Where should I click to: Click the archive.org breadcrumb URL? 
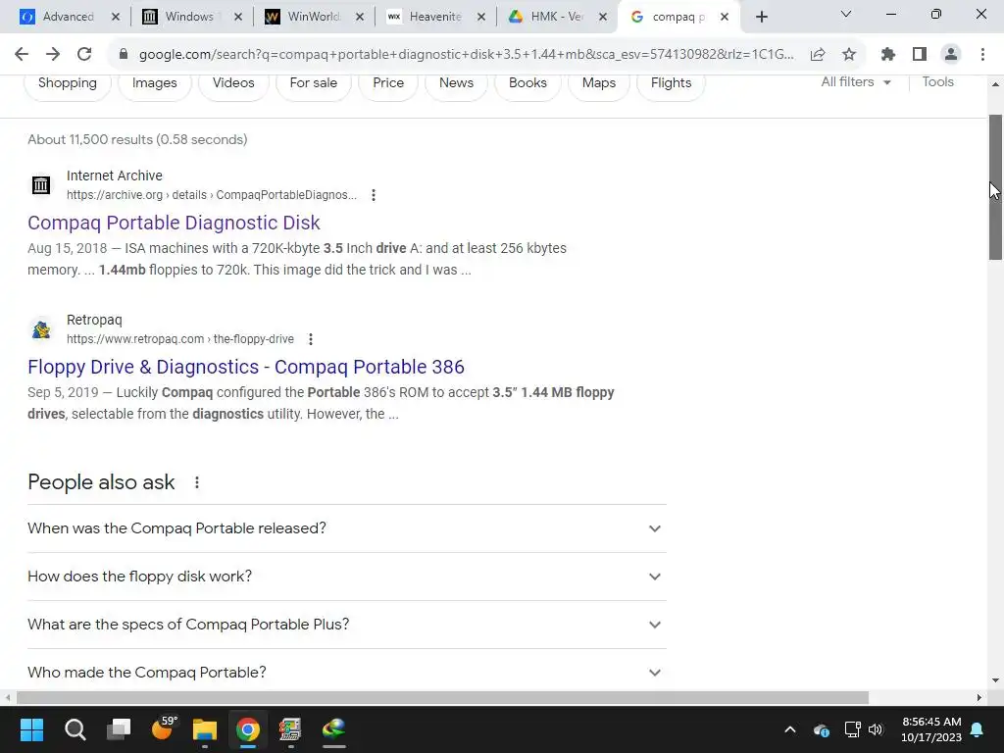212,195
